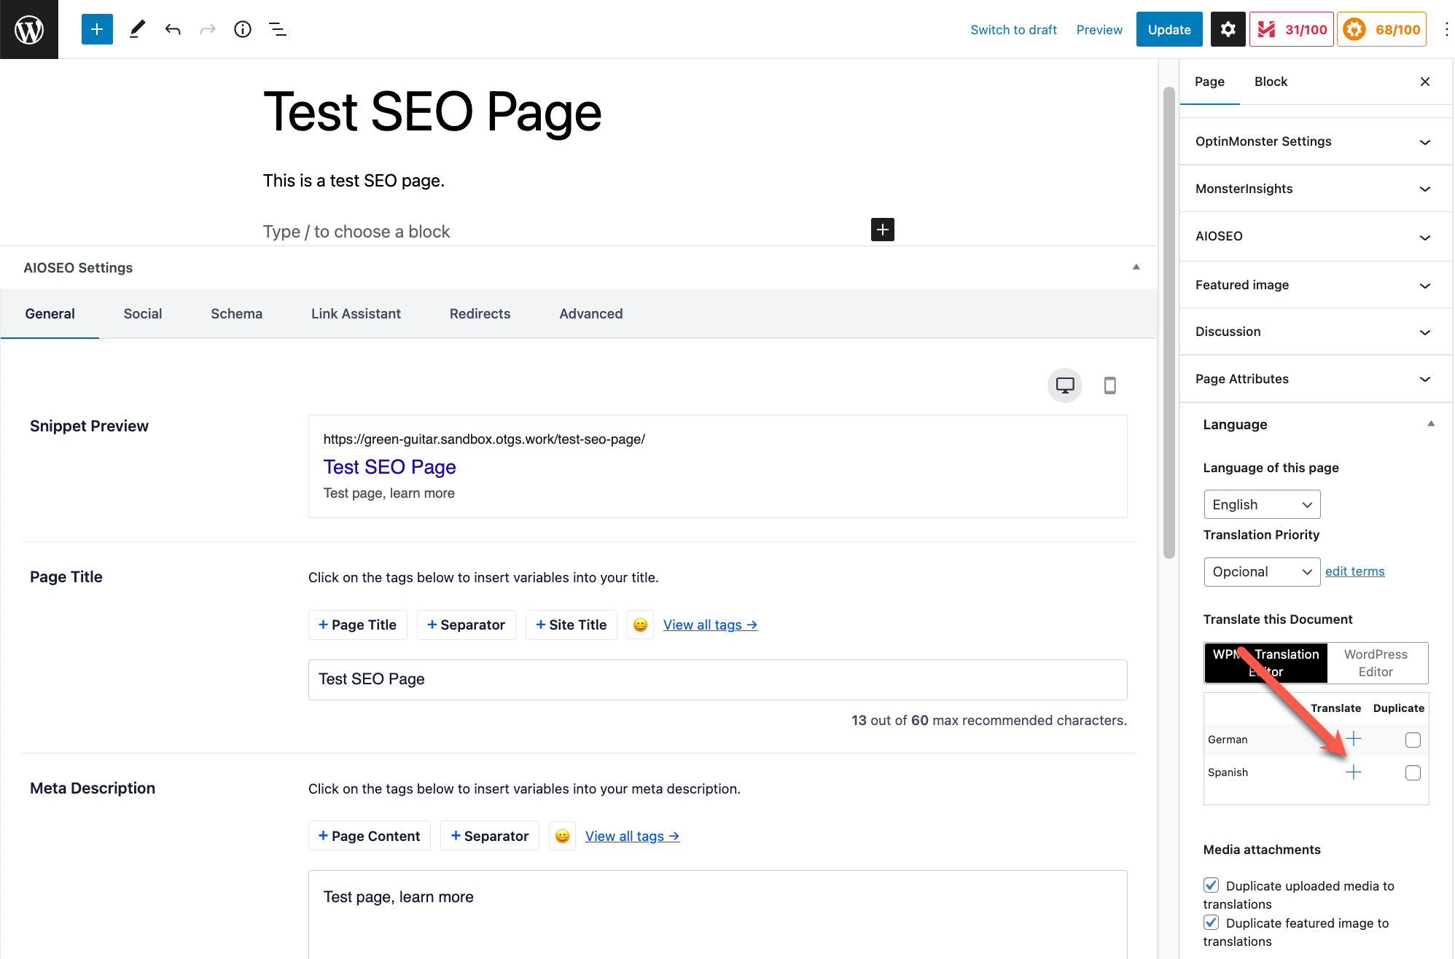
Task: Switch to the Social tab in AIOSEO
Action: tap(142, 315)
